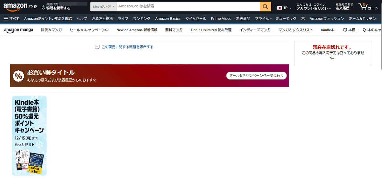Open the hamburger すべて menu
This screenshot has height=179, width=382.
11,19
